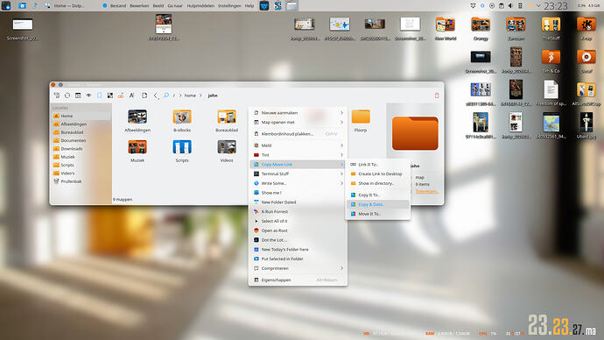Open Downloads in the places sidebar

coord(81,148)
